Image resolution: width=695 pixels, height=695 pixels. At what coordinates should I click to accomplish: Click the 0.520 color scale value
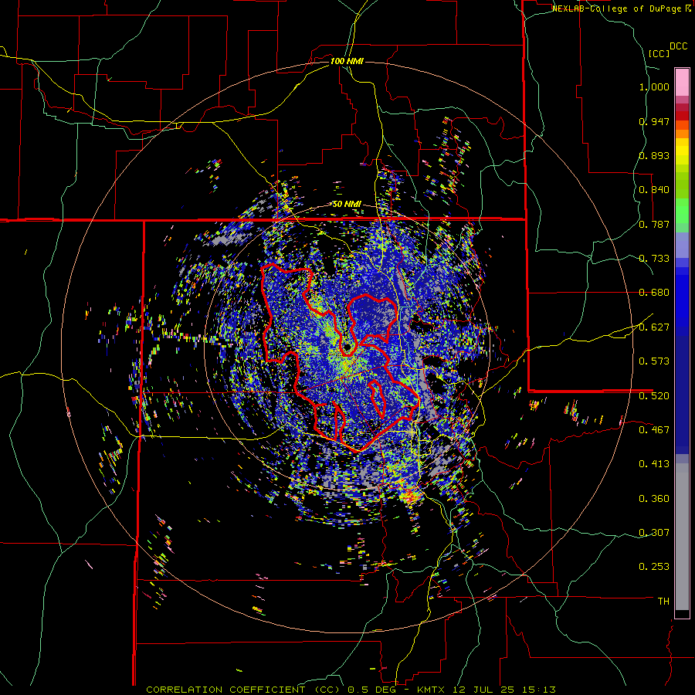click(x=654, y=396)
